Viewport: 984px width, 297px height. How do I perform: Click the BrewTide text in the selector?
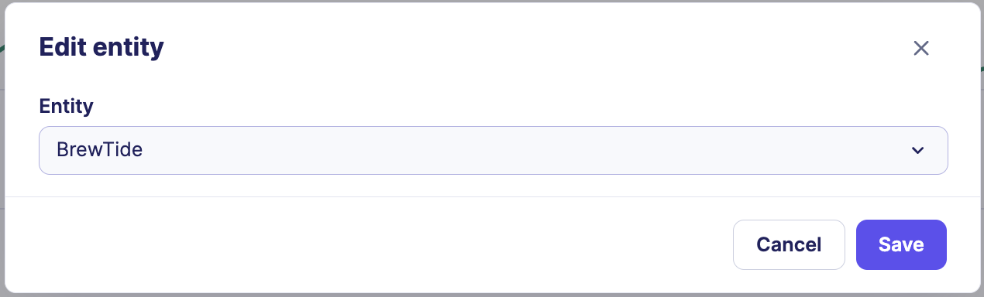coord(99,150)
